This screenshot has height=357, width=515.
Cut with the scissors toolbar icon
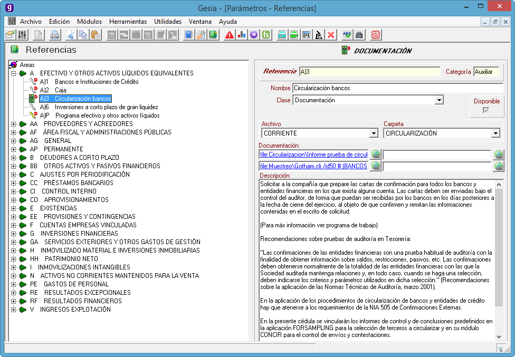[x=71, y=35]
